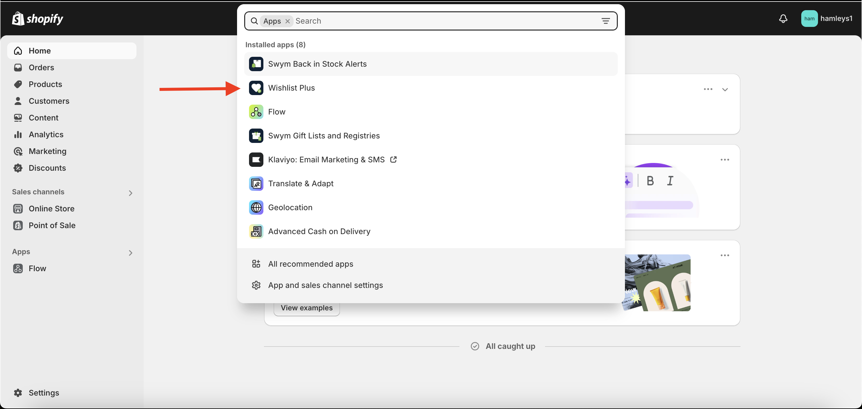Screen dimensions: 862x409
Task: Open the Translate & Adapt app
Action: tap(301, 184)
